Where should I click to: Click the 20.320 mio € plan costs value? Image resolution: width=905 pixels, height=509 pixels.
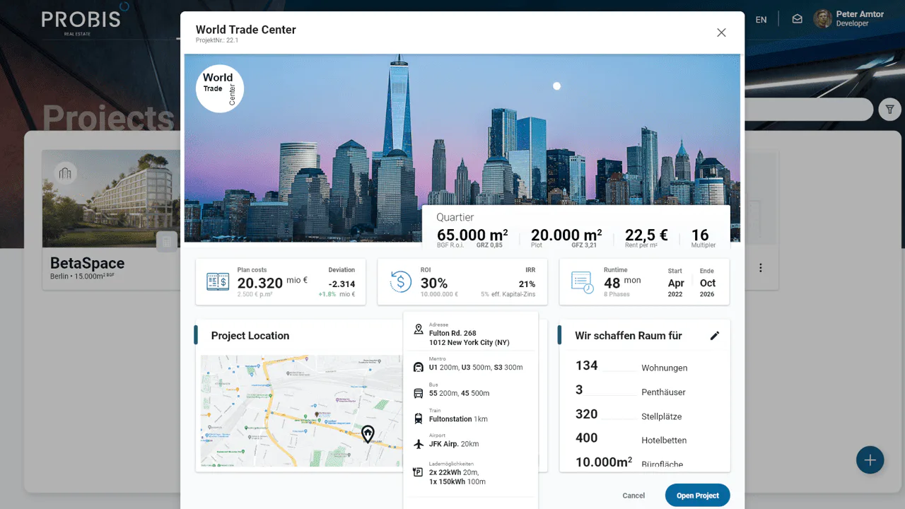click(272, 283)
